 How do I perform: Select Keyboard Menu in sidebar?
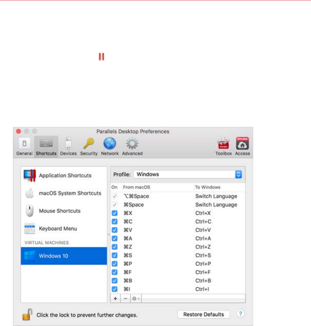[x=64, y=228]
